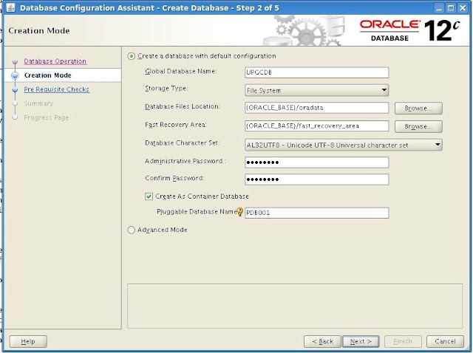Select Creation Mode step in sidebar
This screenshot has width=473, height=353.
[47, 75]
